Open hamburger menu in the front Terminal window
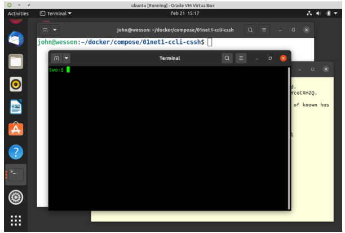 241,58
